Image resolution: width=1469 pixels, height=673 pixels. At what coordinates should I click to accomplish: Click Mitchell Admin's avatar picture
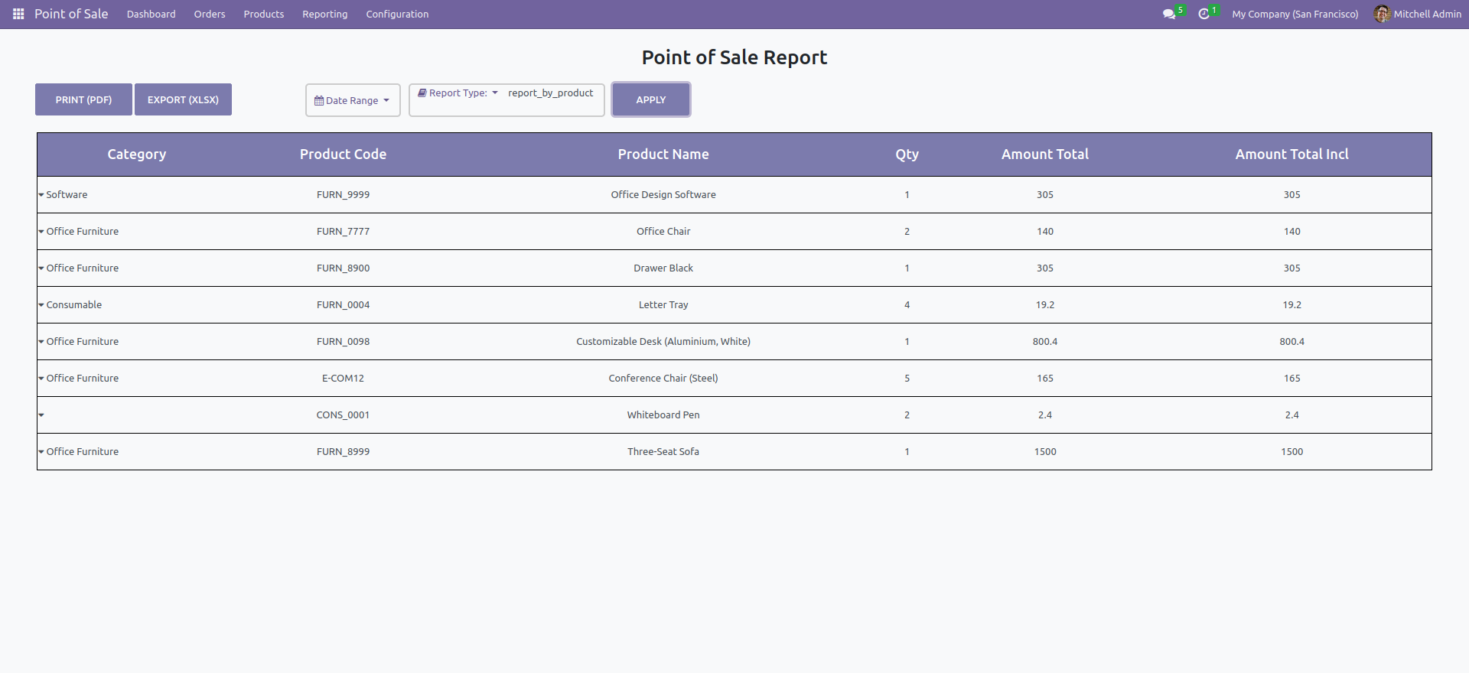(x=1381, y=15)
